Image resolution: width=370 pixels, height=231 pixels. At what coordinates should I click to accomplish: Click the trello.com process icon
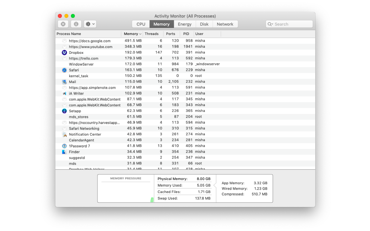64,58
